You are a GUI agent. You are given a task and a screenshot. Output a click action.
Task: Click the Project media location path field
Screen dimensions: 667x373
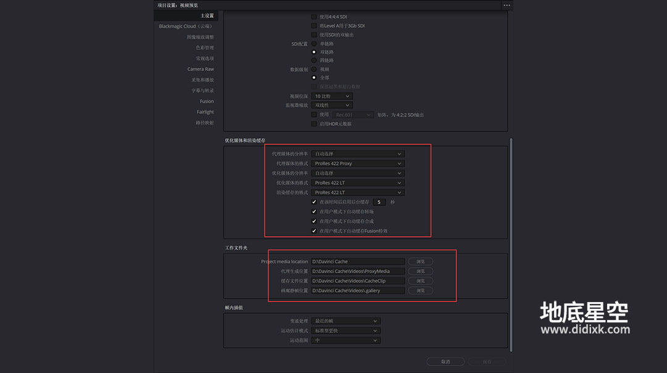358,261
